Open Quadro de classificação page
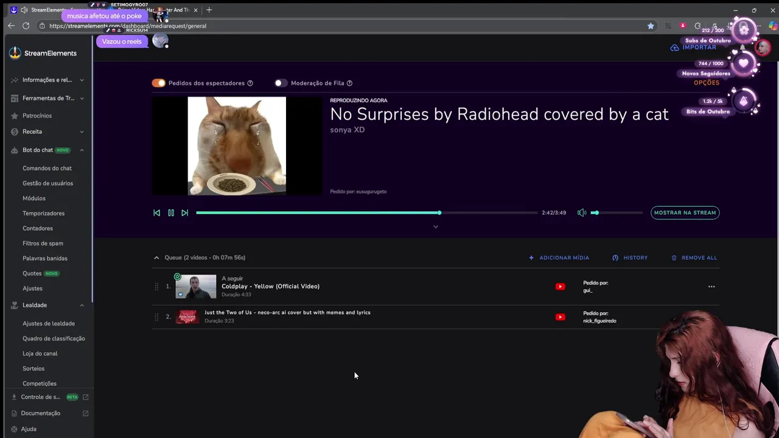The height and width of the screenshot is (438, 779). [54, 338]
